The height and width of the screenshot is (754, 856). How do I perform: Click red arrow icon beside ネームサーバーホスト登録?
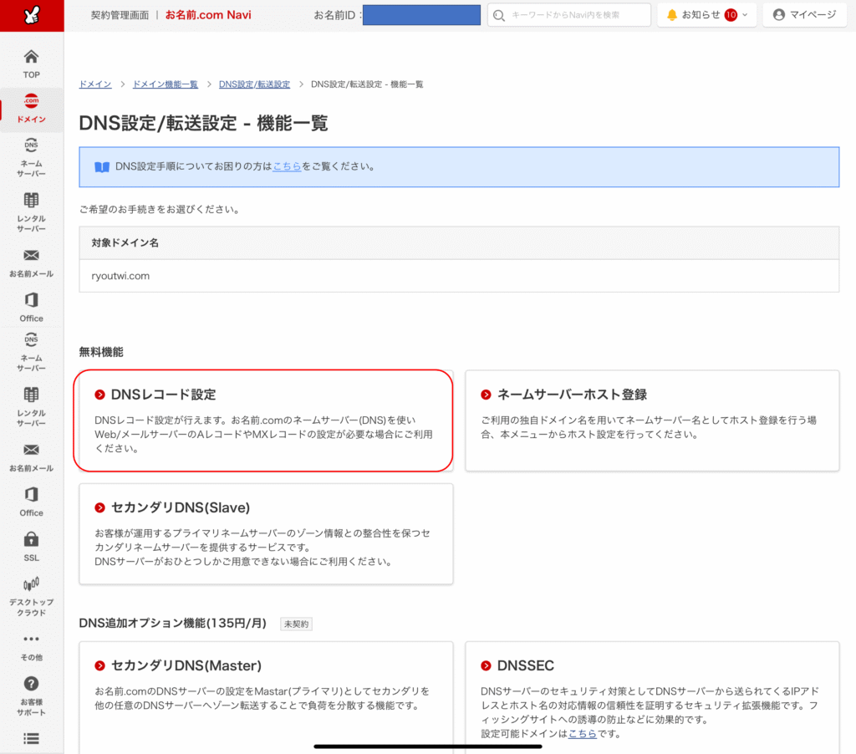[x=486, y=395]
